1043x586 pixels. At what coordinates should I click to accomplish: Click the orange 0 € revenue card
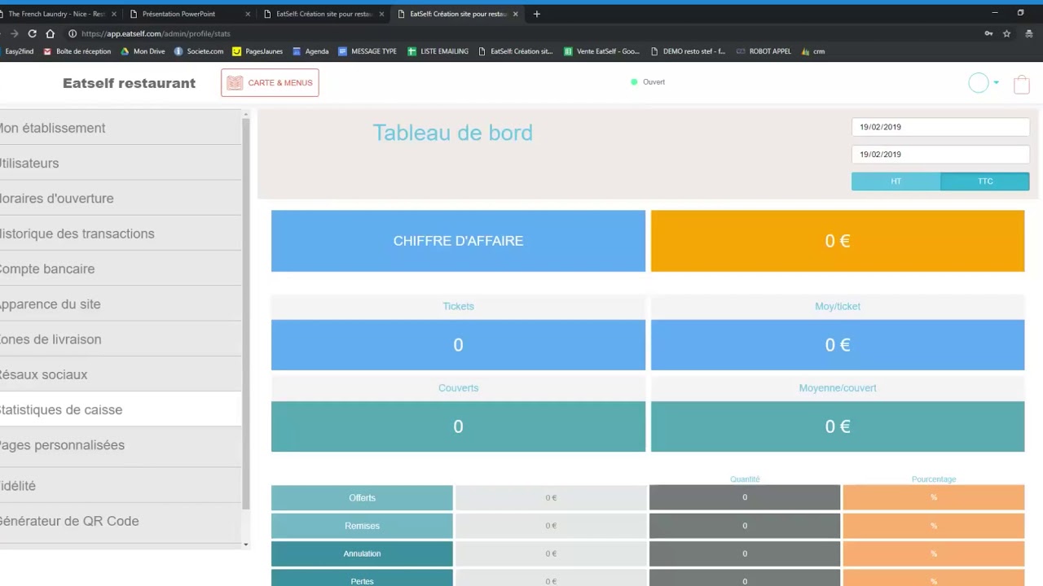[838, 241]
